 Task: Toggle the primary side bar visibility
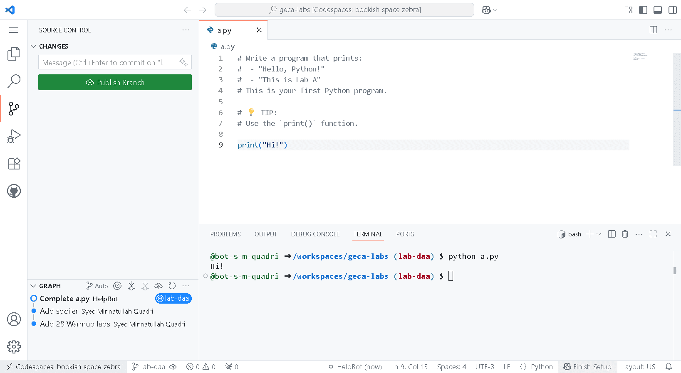(643, 10)
